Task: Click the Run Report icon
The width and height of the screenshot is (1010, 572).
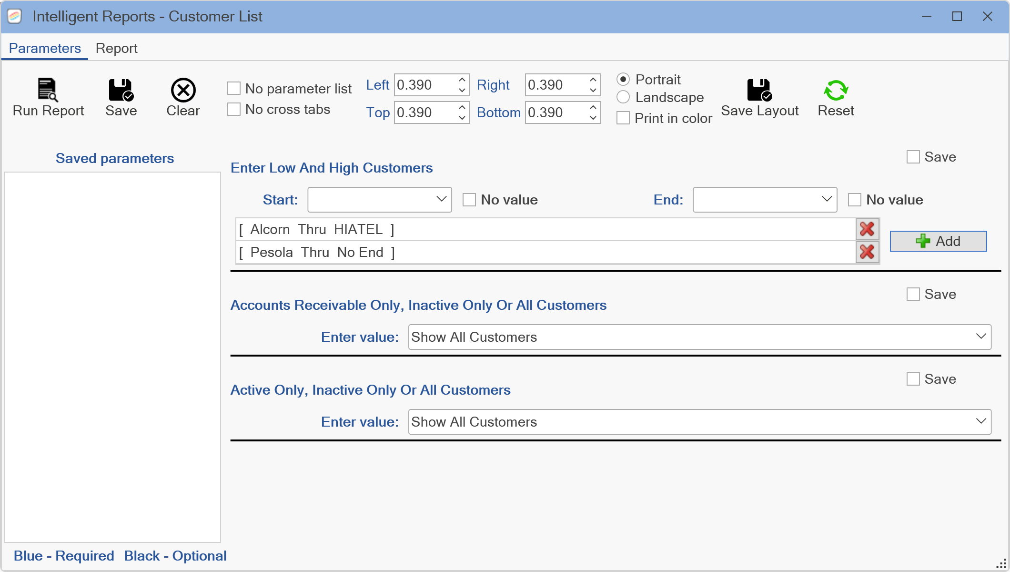Action: pos(48,90)
